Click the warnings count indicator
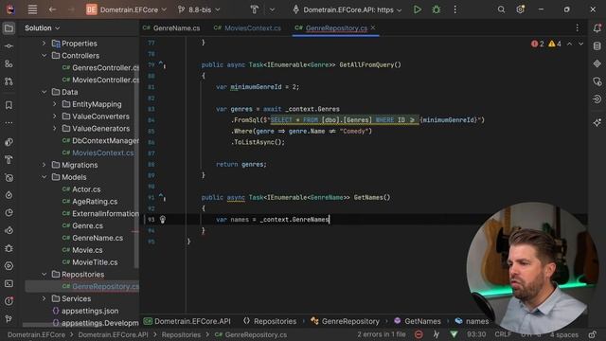 [x=555, y=45]
